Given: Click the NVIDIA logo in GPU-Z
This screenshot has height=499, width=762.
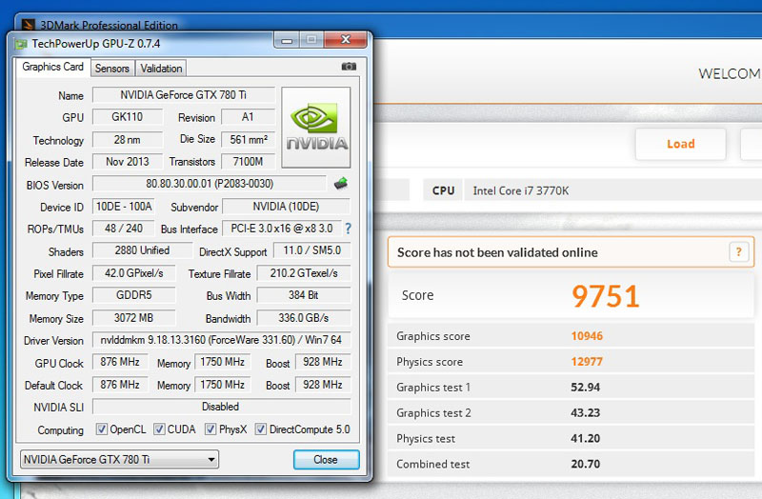Looking at the screenshot, I should coord(316,128).
